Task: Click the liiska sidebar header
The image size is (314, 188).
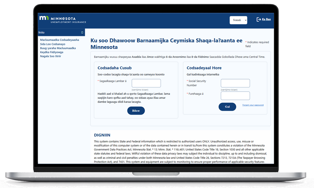Action: coord(61,32)
